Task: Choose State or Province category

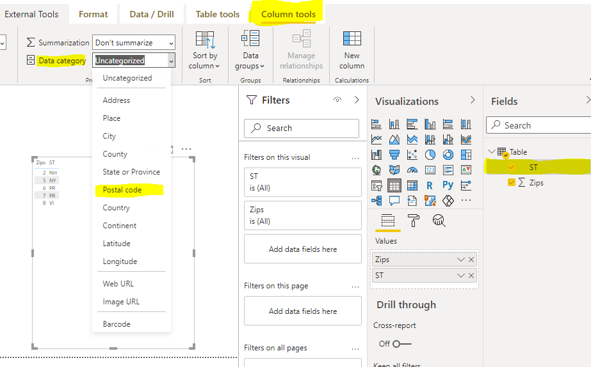Action: pyautogui.click(x=131, y=171)
